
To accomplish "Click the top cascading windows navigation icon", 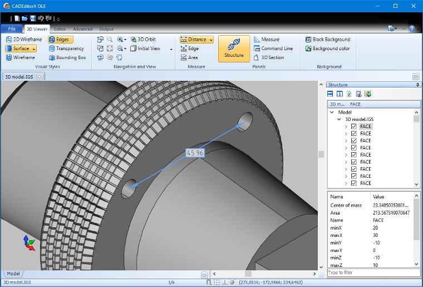I will click(x=100, y=40).
